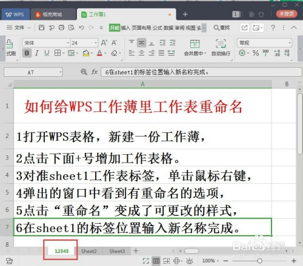The image size is (303, 266).
Task: Open a new tab with plus icon
Action: click(185, 15)
